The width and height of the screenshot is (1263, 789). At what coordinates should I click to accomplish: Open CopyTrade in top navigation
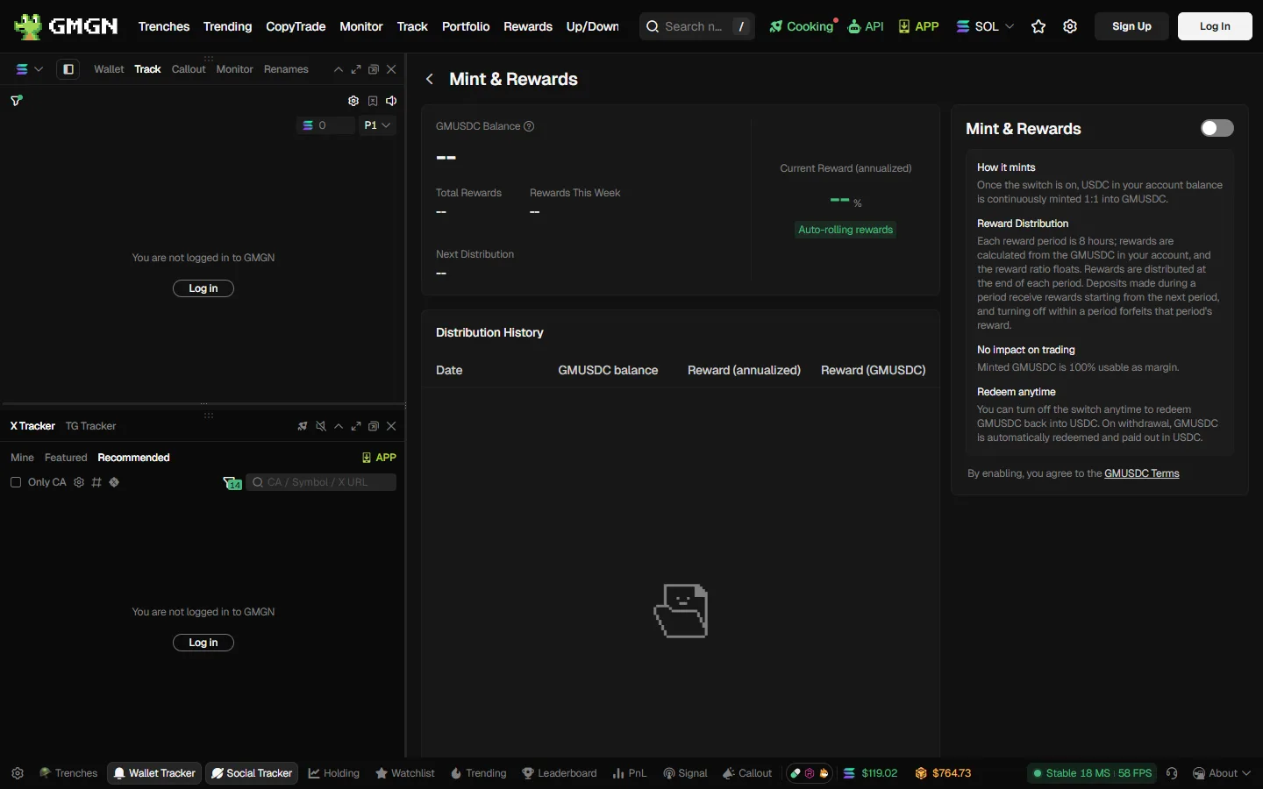point(296,26)
